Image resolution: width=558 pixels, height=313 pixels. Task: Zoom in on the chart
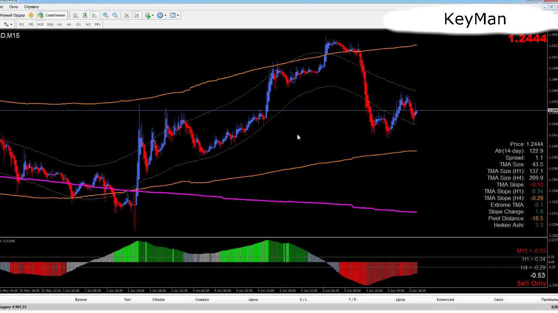point(105,15)
